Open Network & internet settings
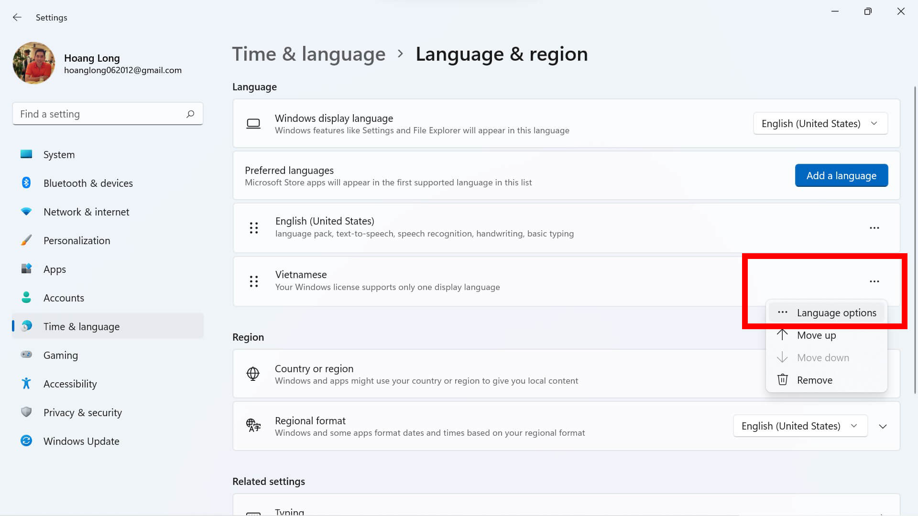Screen dimensions: 918x516 point(108,212)
